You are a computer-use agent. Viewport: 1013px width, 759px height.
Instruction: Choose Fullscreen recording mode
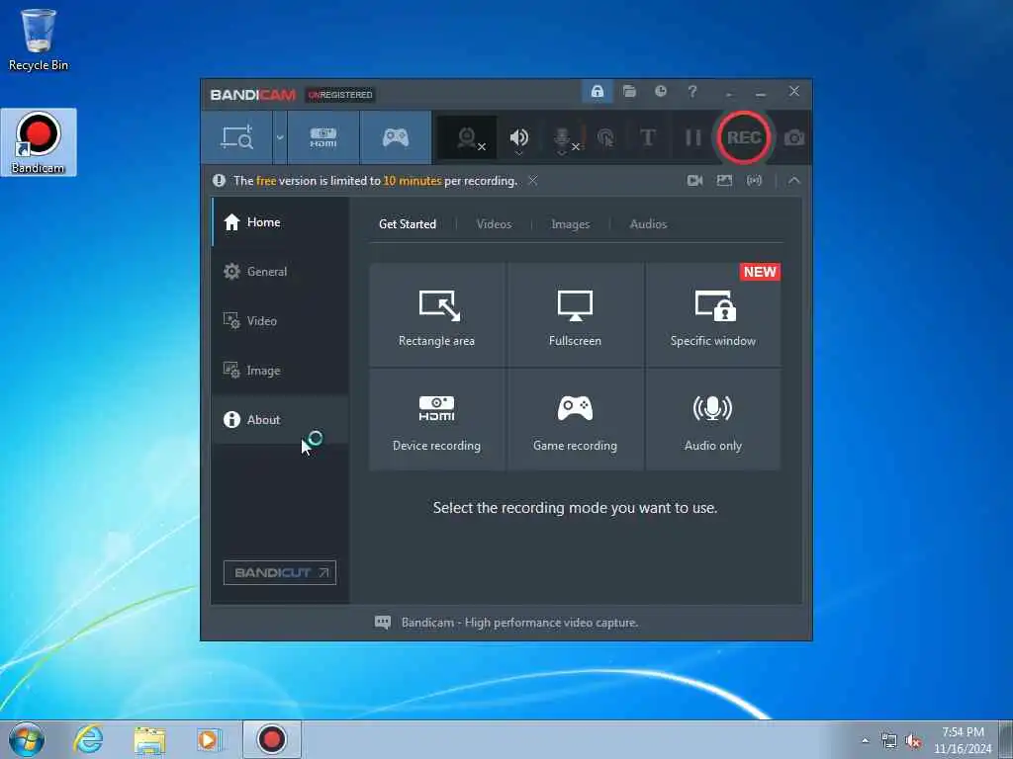[x=575, y=315]
